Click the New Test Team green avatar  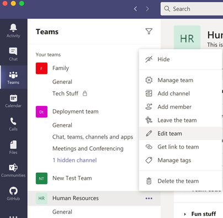41,178
